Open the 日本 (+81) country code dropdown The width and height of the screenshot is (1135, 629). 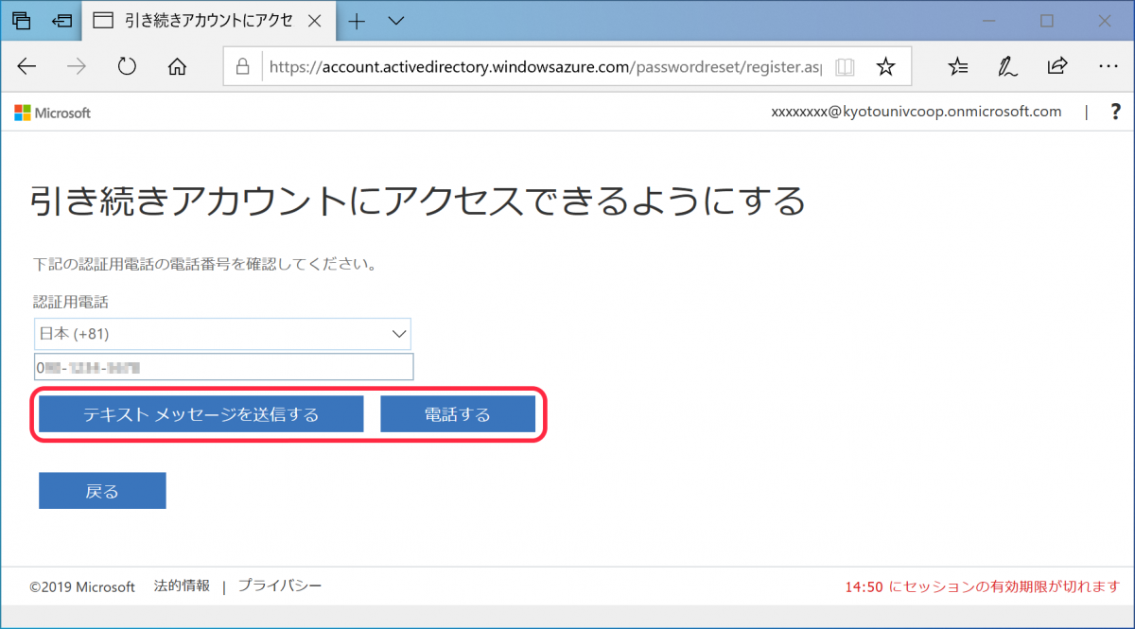[223, 333]
